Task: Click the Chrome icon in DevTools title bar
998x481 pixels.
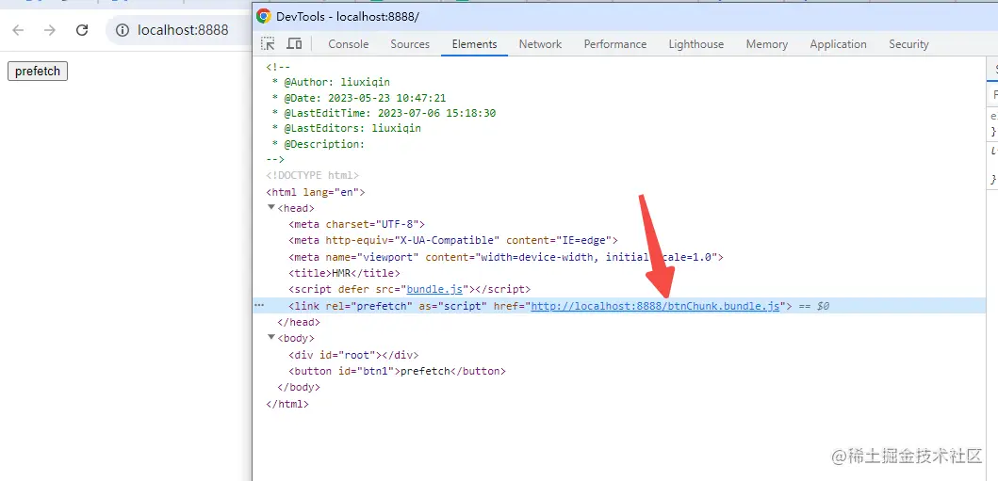Action: tap(264, 17)
